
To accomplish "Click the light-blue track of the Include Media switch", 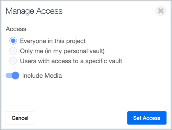I will 9,76.
